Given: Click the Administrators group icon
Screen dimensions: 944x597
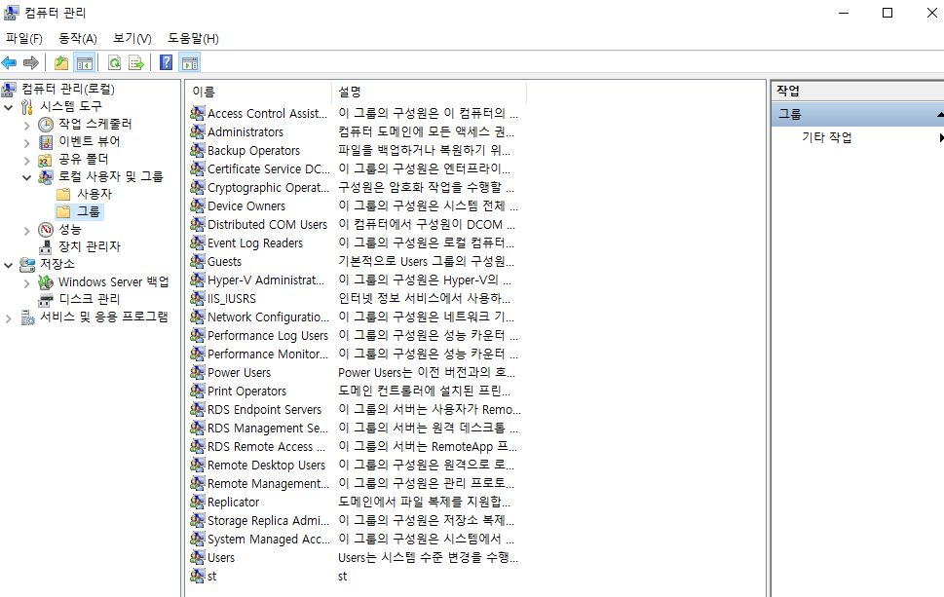Looking at the screenshot, I should point(198,131).
